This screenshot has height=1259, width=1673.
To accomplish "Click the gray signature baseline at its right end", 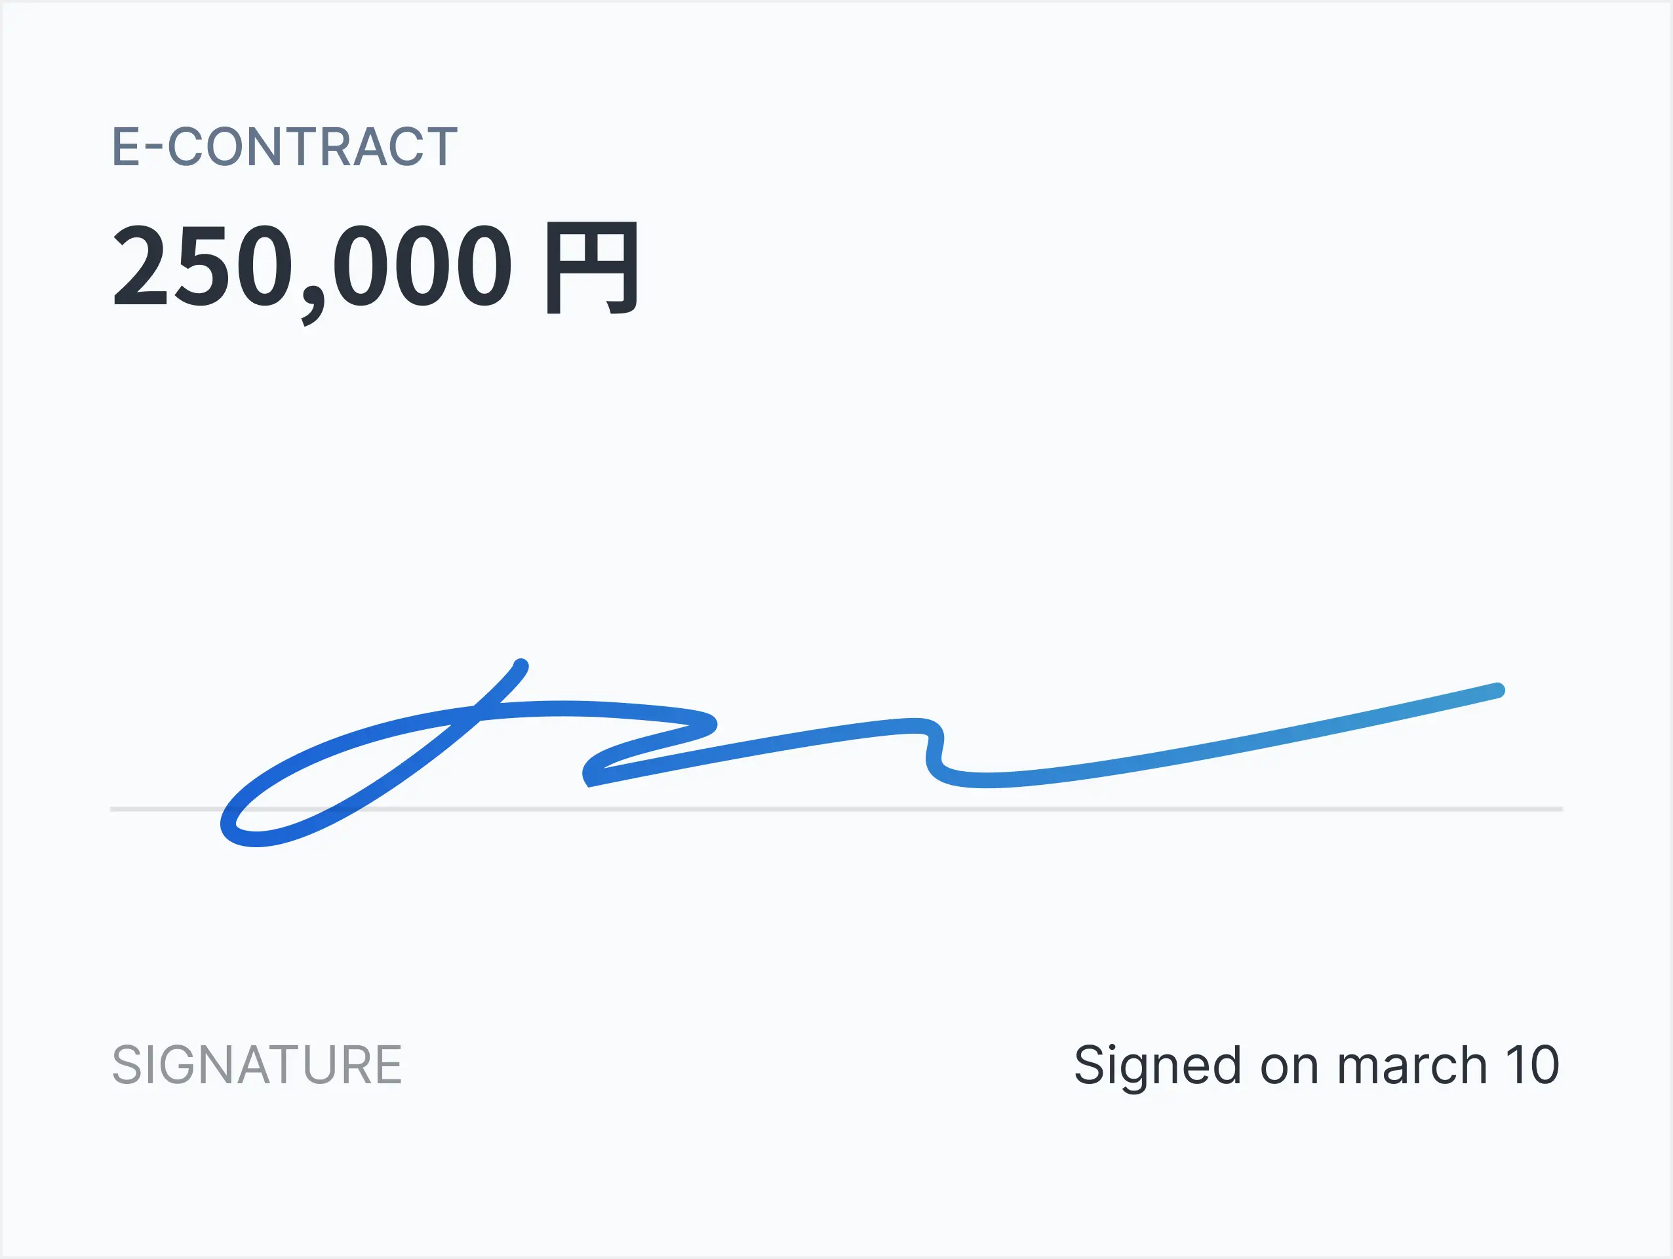I will [1550, 809].
